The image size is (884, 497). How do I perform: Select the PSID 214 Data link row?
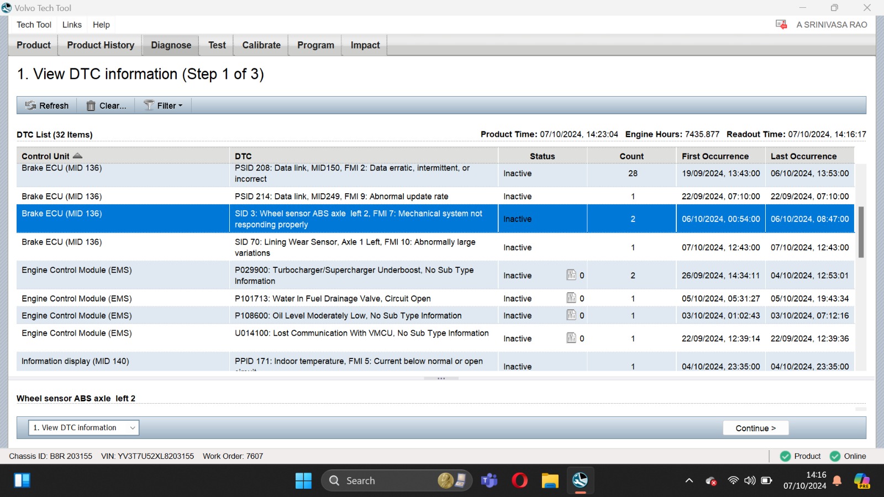coord(435,196)
